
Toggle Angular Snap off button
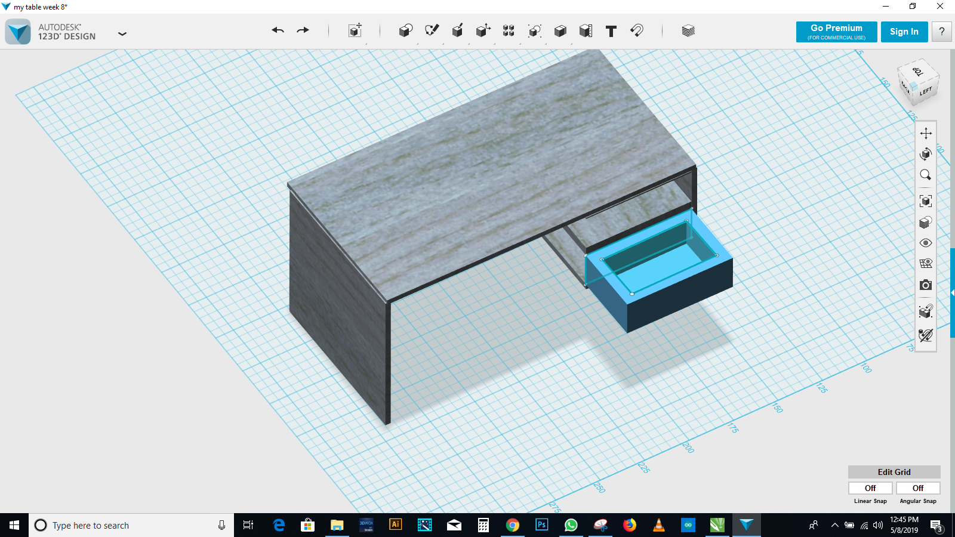click(918, 488)
